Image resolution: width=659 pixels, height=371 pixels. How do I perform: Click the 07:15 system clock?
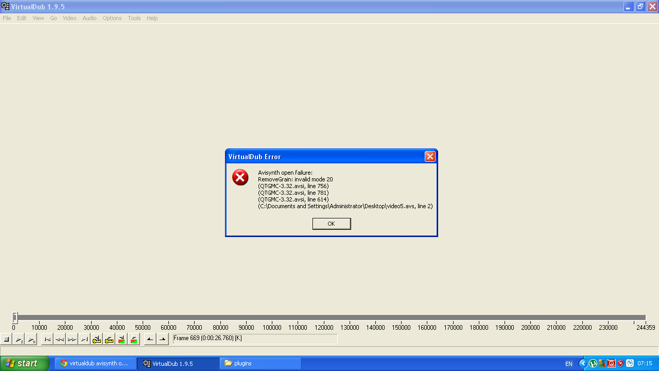[x=645, y=364]
